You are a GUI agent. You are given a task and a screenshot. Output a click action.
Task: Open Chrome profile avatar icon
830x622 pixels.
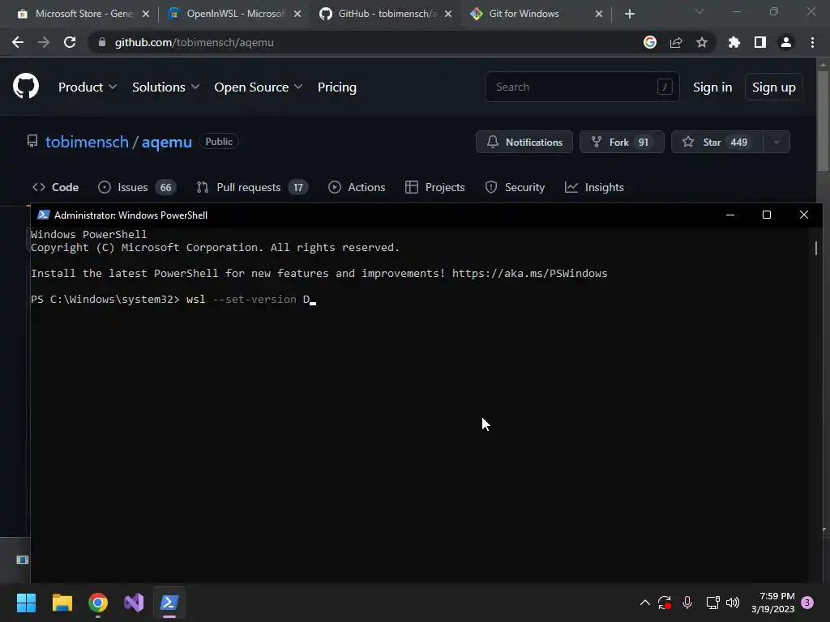tap(786, 42)
